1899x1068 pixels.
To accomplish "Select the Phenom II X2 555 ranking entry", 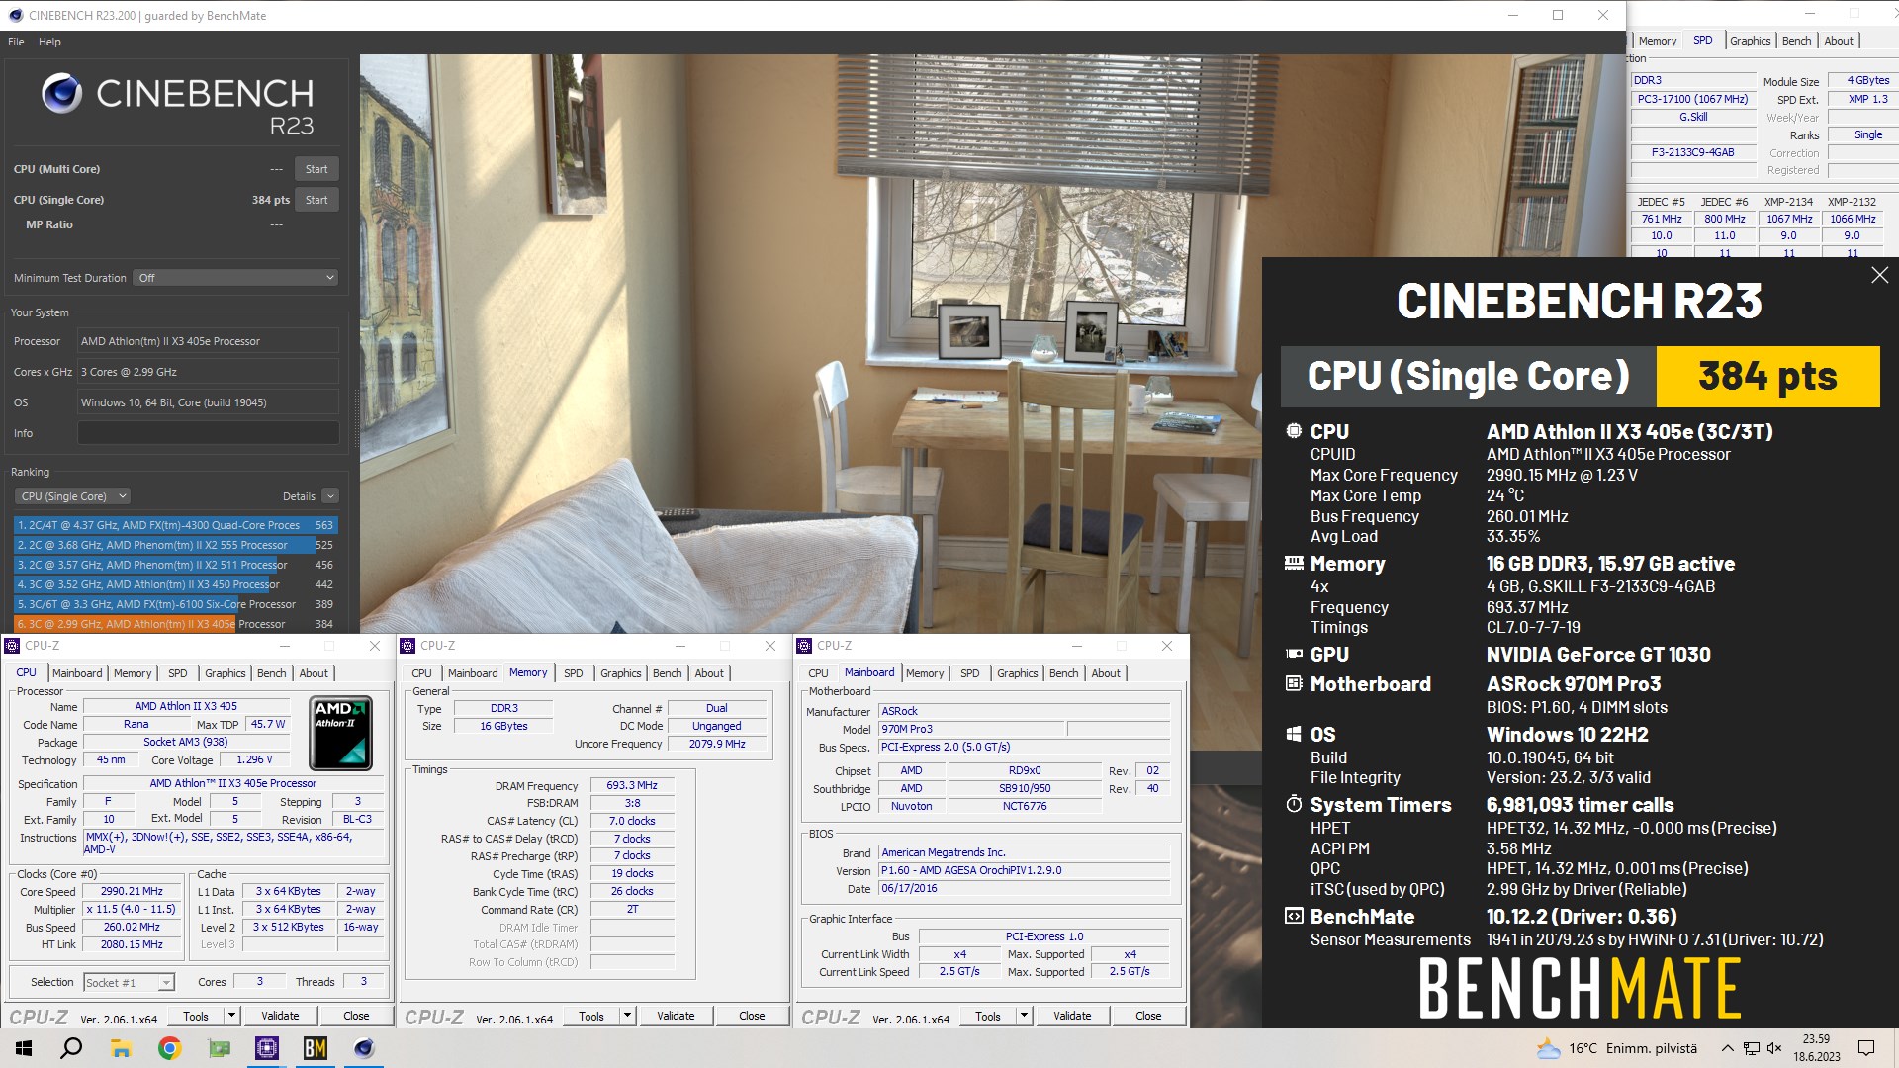I will 175,545.
